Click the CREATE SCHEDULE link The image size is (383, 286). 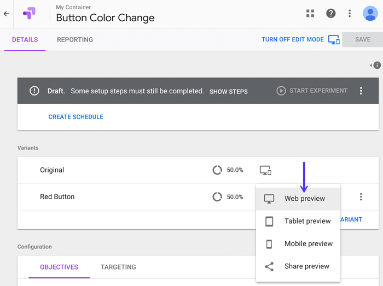point(76,117)
